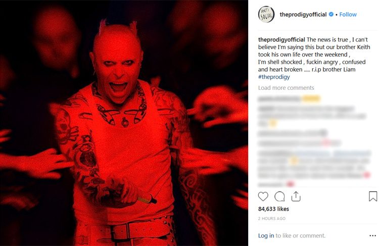Viewport: 379px width, 246px height.
Task: Save the post with the bookmark icon
Action: [373, 196]
